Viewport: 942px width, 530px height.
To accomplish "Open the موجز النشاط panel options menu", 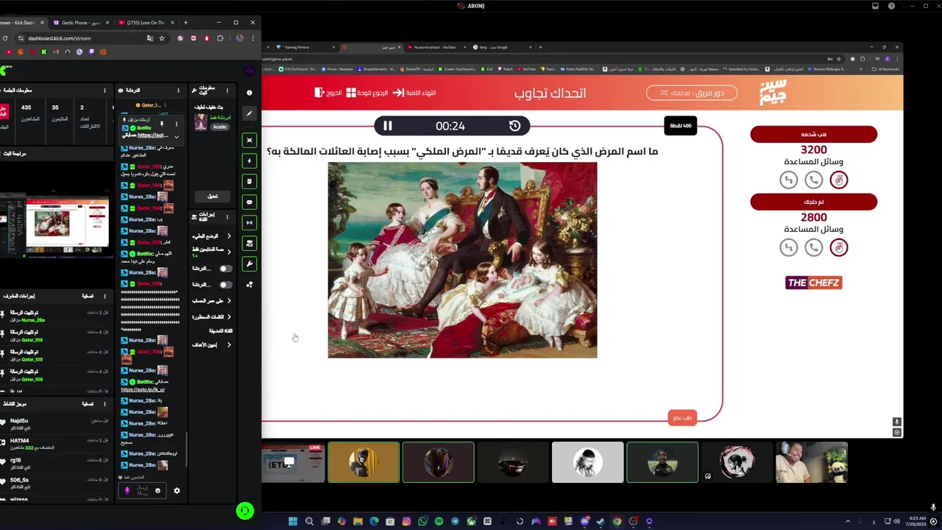I will tap(105, 404).
